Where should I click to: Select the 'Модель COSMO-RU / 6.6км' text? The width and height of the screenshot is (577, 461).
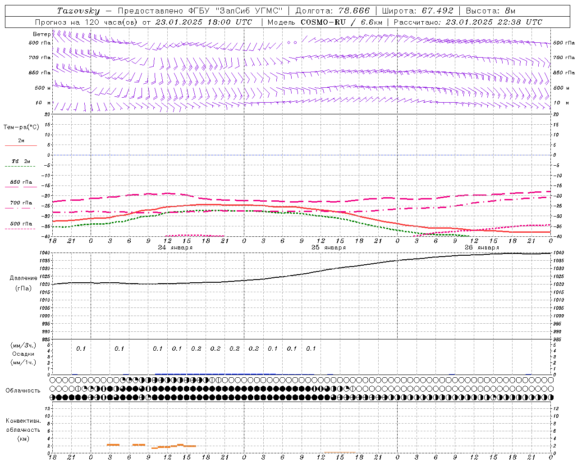pyautogui.click(x=325, y=22)
